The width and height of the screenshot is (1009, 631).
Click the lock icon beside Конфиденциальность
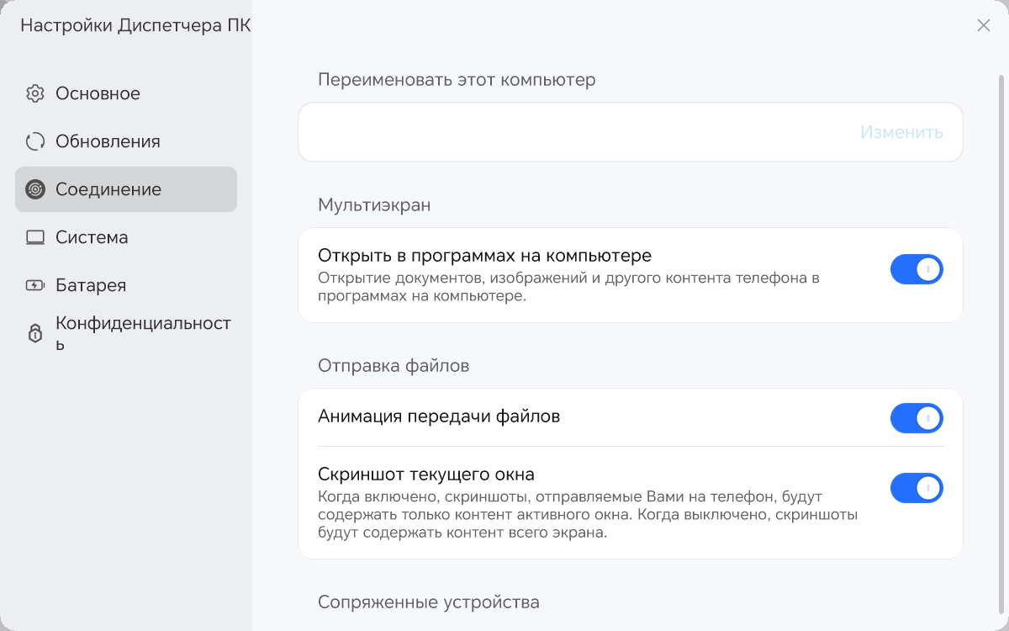pos(34,334)
